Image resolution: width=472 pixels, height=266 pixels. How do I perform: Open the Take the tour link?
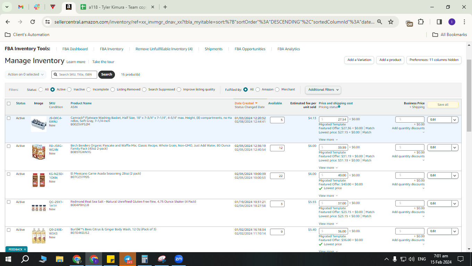coord(103,62)
